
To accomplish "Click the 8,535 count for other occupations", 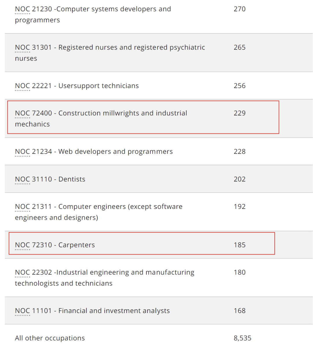I will 242,338.
